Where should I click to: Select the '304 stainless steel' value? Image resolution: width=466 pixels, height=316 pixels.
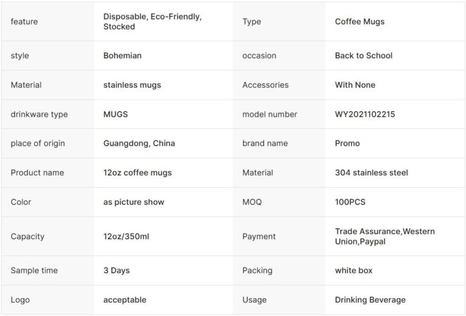(x=371, y=173)
